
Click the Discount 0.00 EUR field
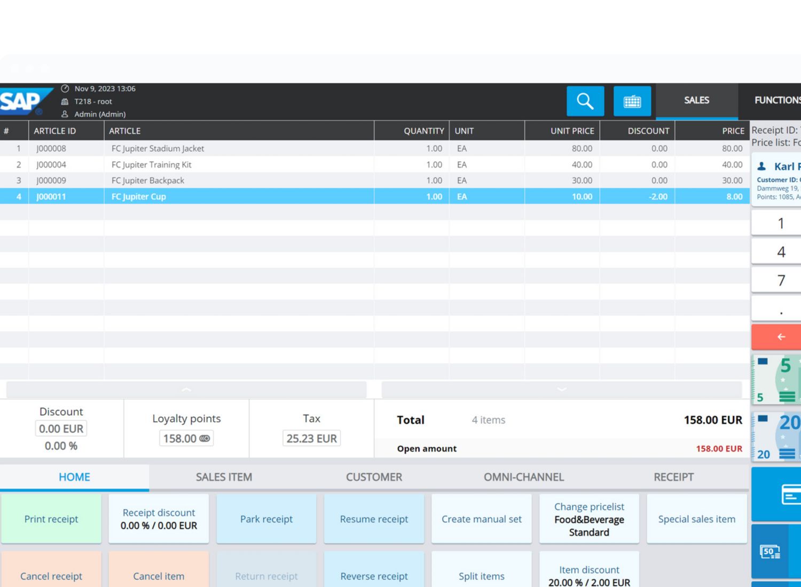(61, 429)
